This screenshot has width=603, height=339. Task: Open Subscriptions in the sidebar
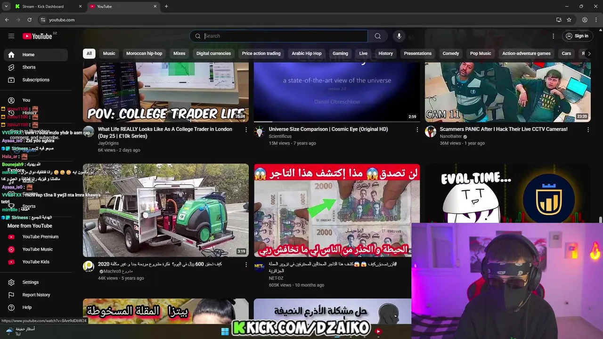36,80
